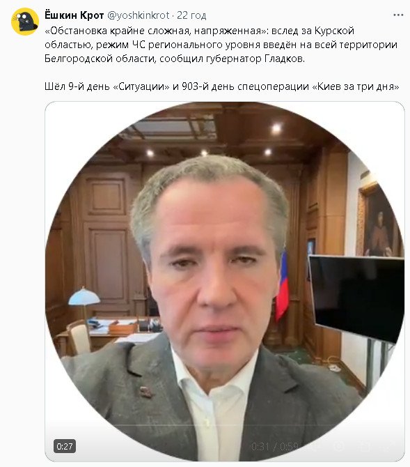The image size is (410, 467).
Task: Click the line 'Шёл 9-й день «Ситуации»'
Action: [x=107, y=86]
